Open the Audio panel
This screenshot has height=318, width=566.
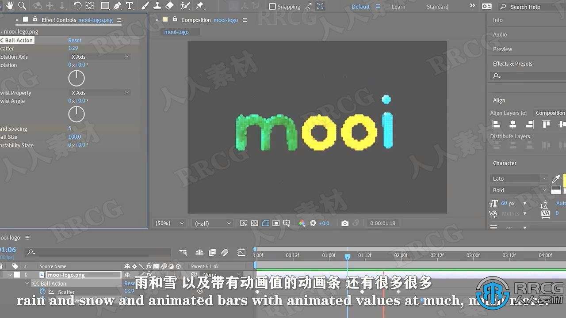coord(500,34)
